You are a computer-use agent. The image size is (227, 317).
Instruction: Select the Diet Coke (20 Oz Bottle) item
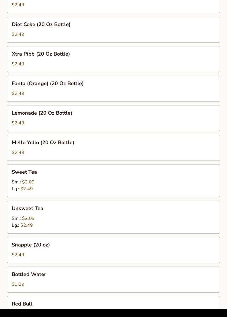pos(41,25)
